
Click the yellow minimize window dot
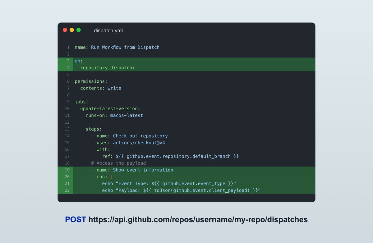[72, 30]
